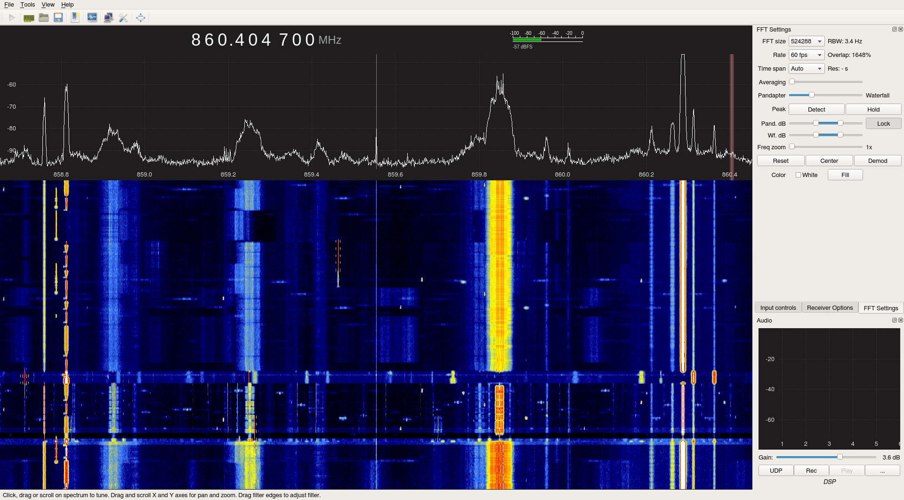Click the Center button

click(x=829, y=161)
